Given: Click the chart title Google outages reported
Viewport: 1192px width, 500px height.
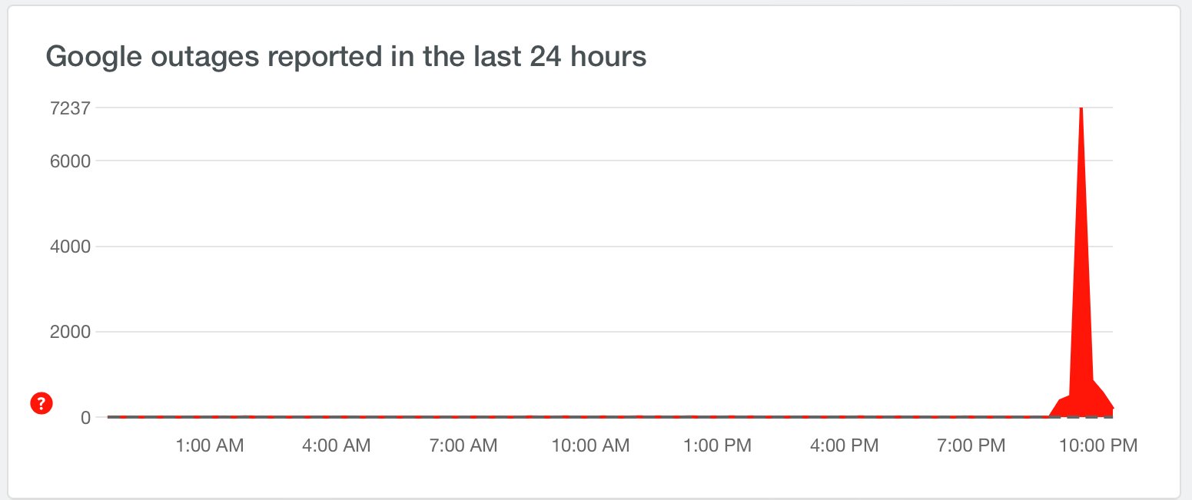Looking at the screenshot, I should point(347,56).
